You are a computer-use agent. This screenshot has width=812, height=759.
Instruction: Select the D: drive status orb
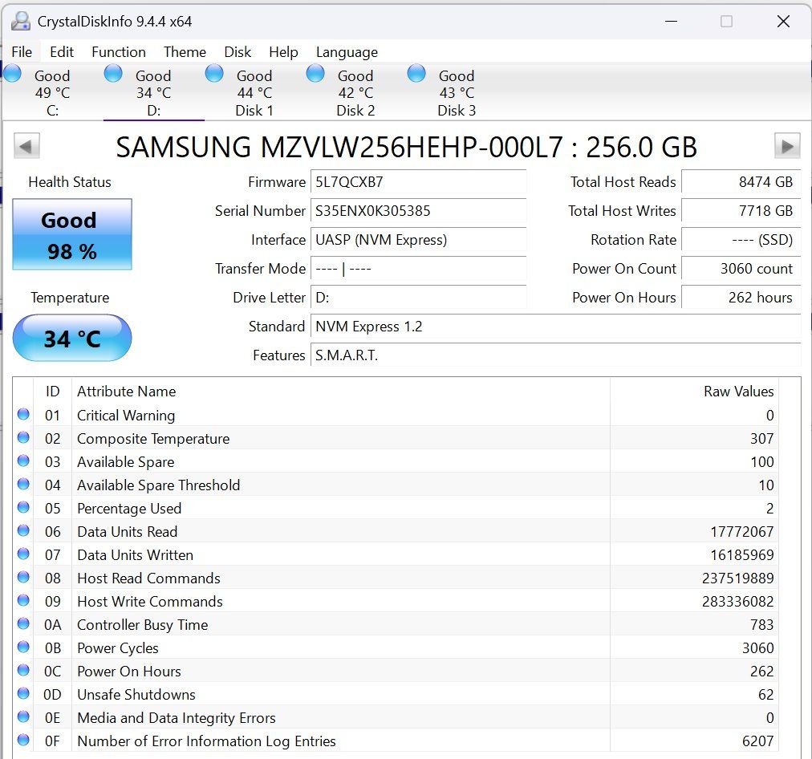(113, 73)
